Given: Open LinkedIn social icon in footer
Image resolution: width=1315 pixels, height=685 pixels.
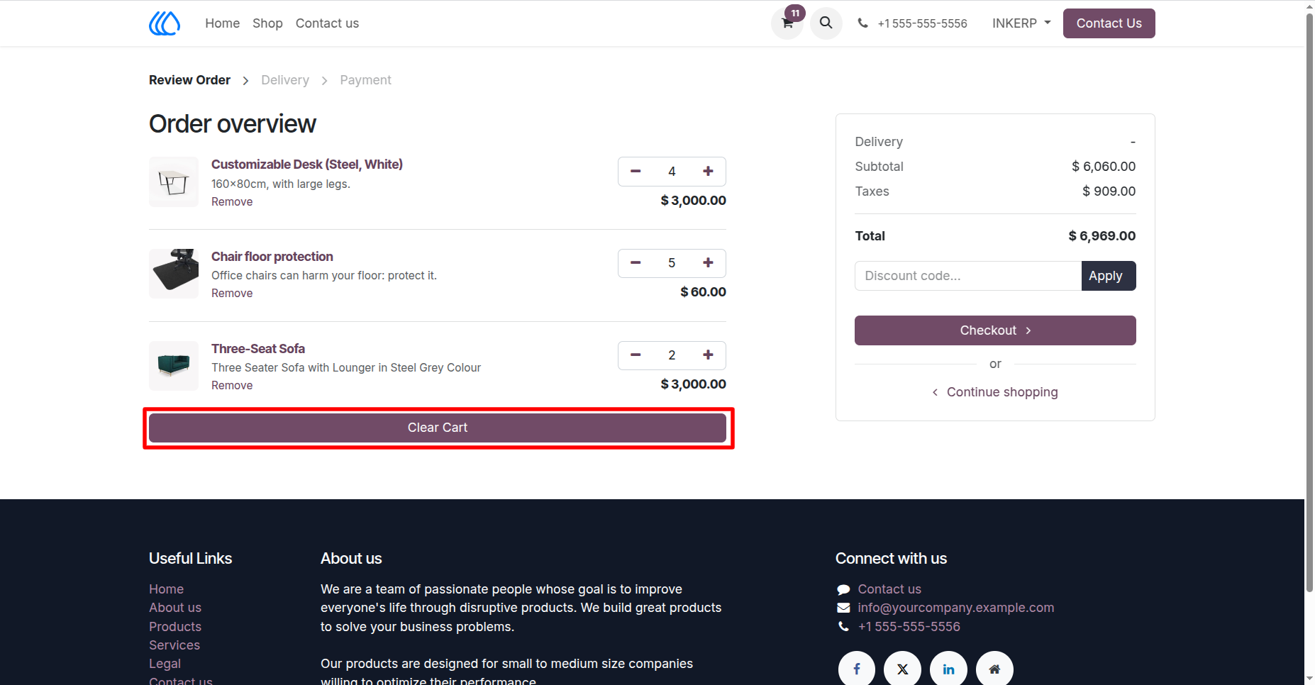Looking at the screenshot, I should click(948, 669).
